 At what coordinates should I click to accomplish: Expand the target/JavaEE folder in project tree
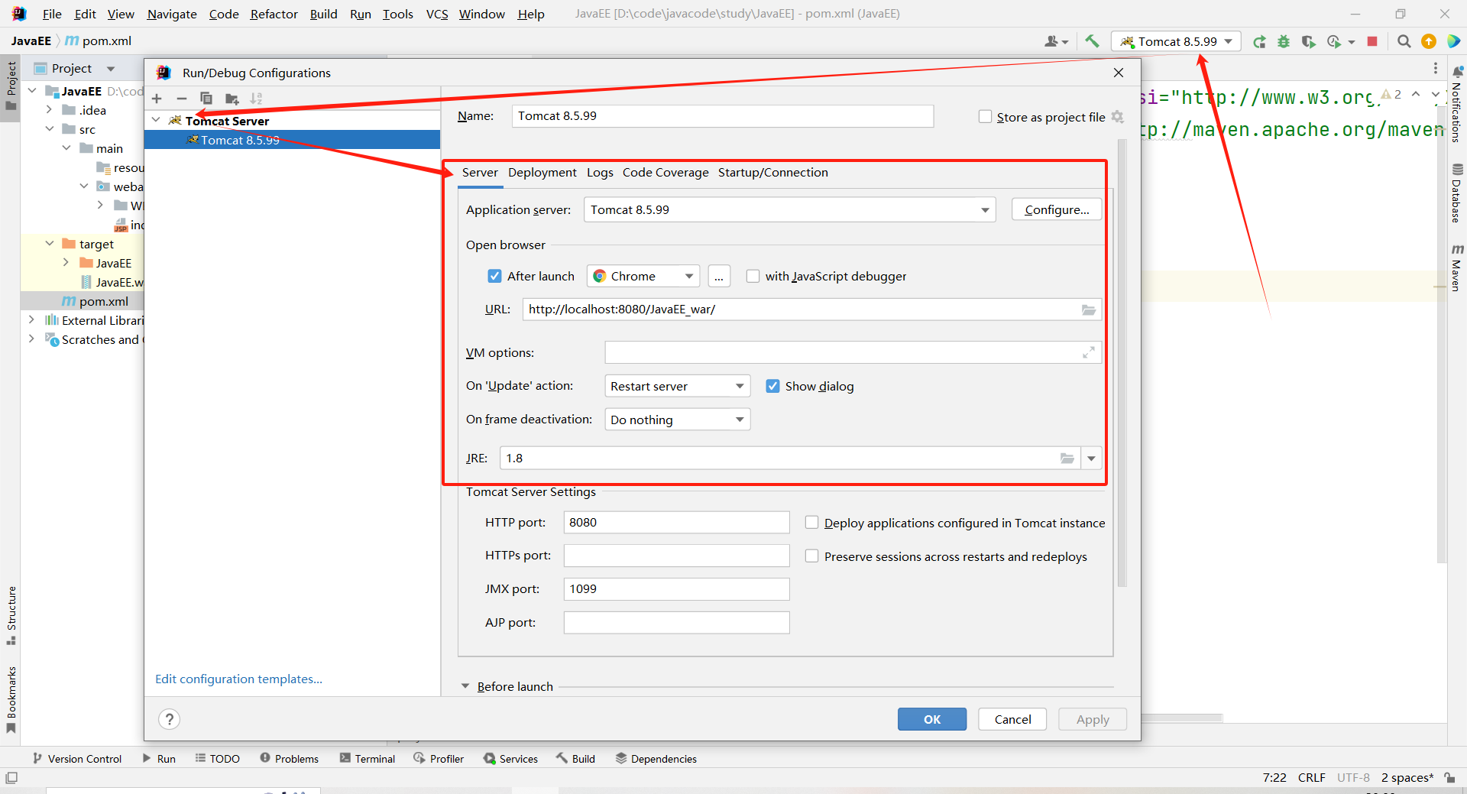[x=66, y=263]
